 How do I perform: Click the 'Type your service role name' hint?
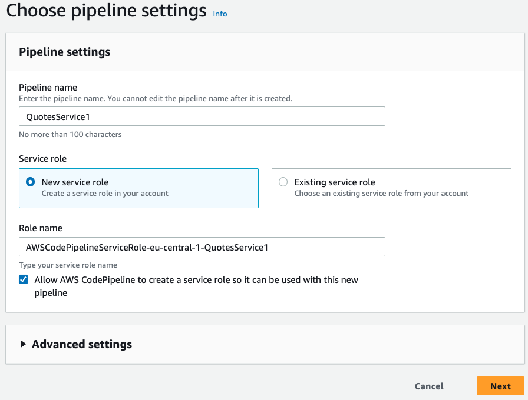tap(68, 265)
